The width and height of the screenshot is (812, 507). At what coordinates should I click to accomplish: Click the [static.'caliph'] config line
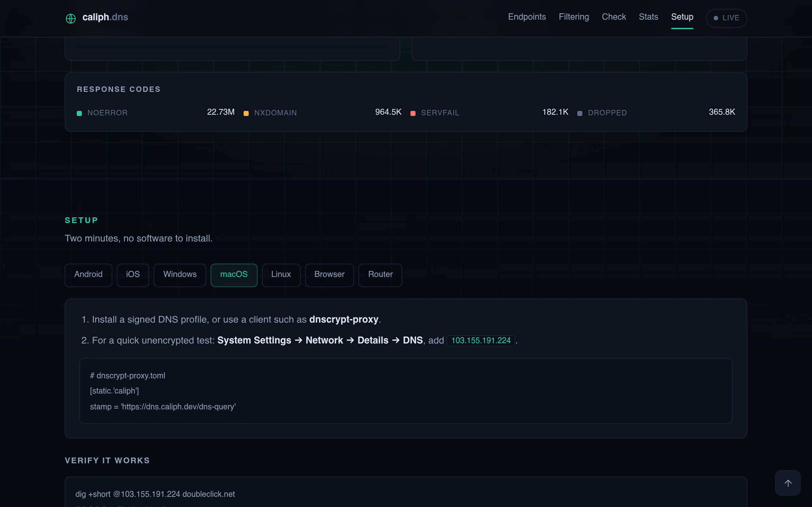pos(115,391)
